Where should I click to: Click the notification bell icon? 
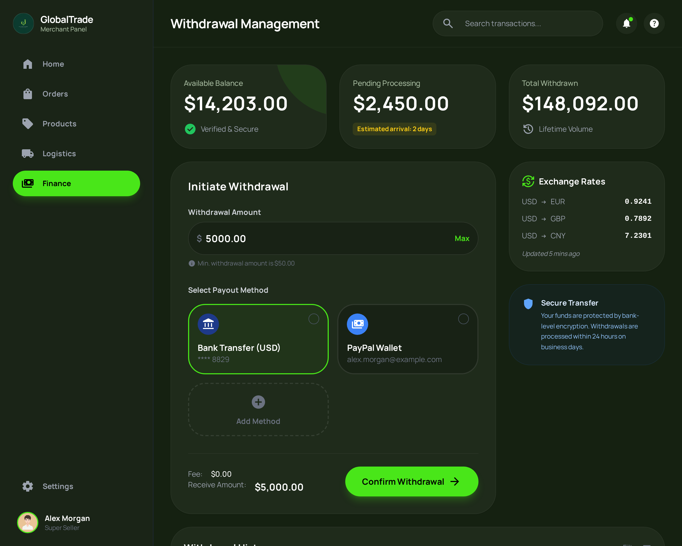point(626,23)
